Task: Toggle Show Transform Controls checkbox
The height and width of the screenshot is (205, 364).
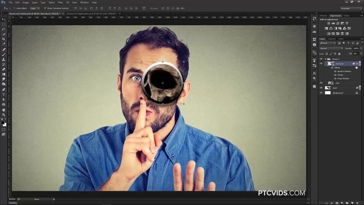Action: (x=45, y=8)
